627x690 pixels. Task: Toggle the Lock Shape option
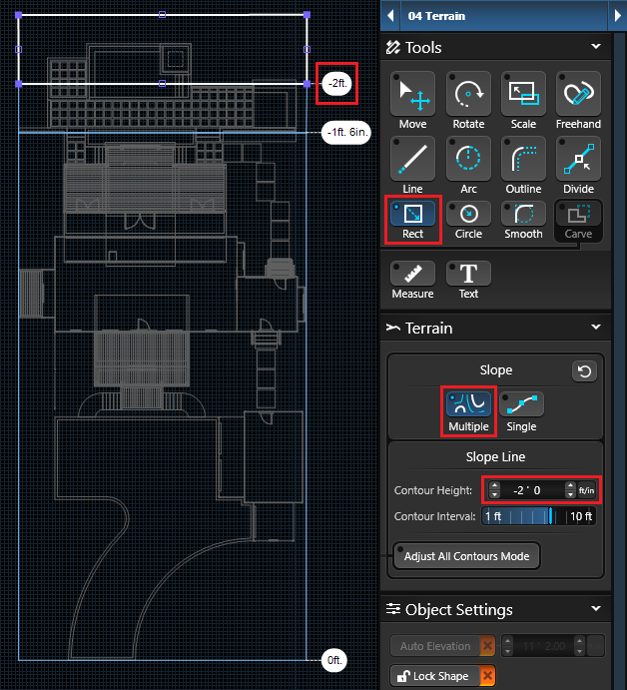[441, 676]
